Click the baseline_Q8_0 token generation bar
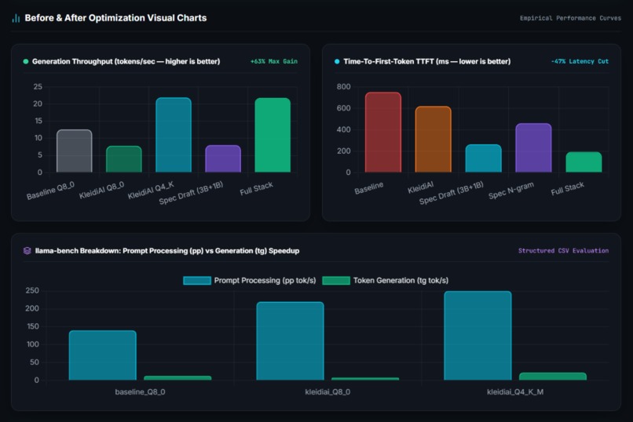Image resolution: width=633 pixels, height=422 pixels. (177, 378)
